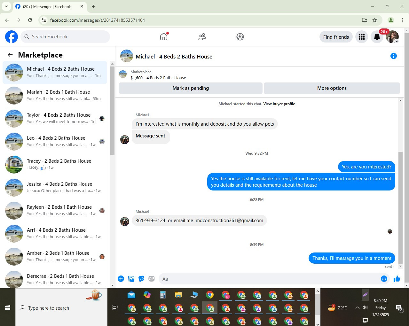The height and width of the screenshot is (326, 409).
Task: Click the browser address bar URL
Action: coord(98,20)
